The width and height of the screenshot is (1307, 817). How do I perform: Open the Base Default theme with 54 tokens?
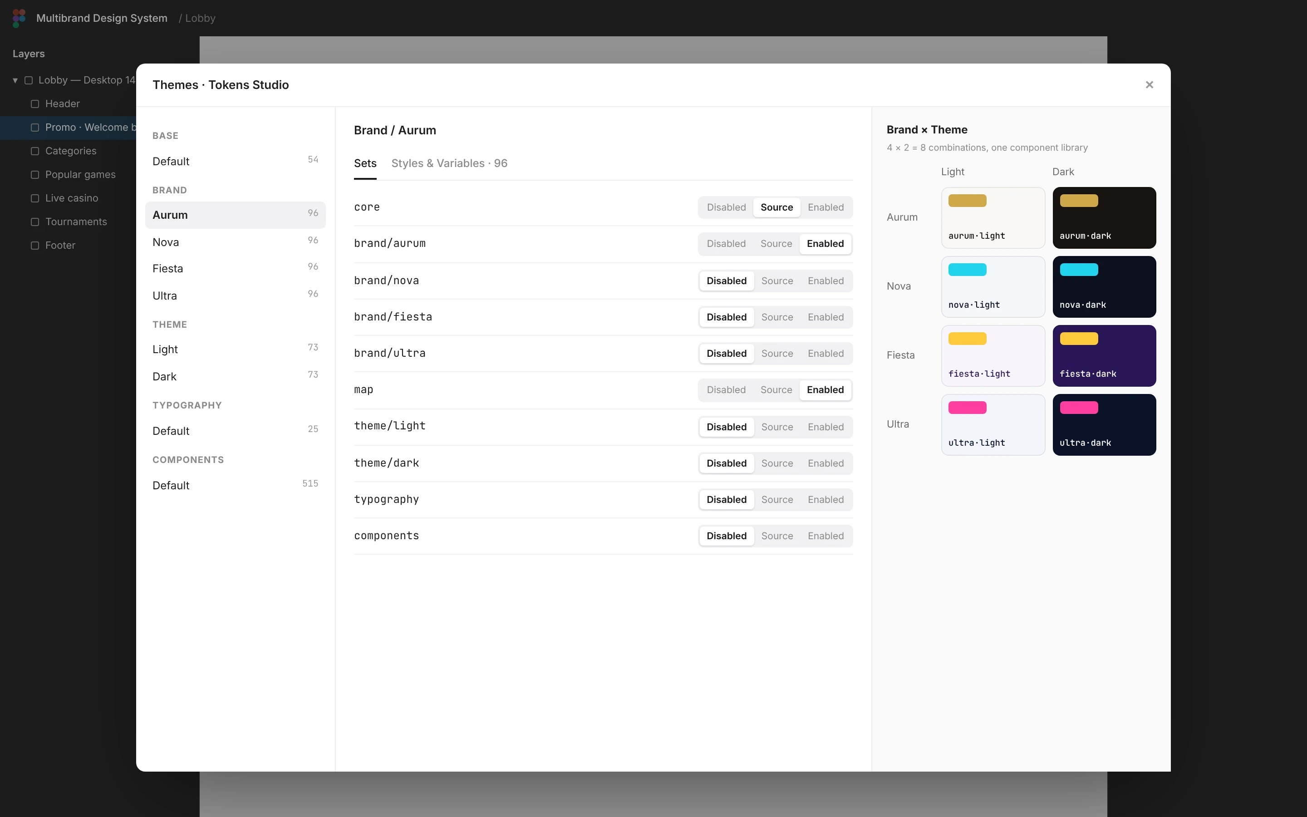pos(236,162)
